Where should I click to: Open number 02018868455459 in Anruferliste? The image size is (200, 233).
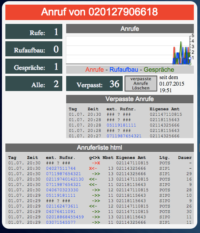(65, 217)
